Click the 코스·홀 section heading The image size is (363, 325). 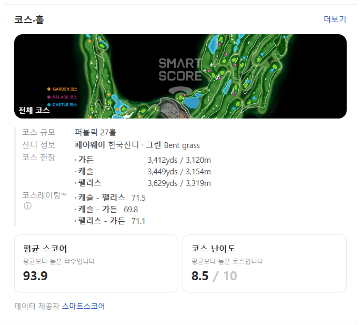tap(29, 19)
